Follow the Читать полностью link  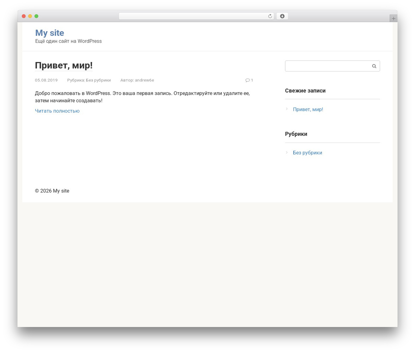(57, 111)
